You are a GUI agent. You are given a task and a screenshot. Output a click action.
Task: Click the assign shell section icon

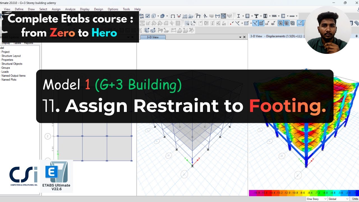pyautogui.click(x=246, y=23)
